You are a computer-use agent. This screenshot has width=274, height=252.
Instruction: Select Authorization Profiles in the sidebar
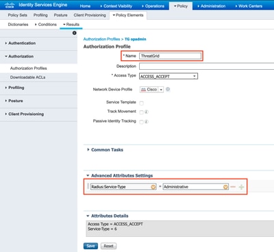tap(29, 68)
